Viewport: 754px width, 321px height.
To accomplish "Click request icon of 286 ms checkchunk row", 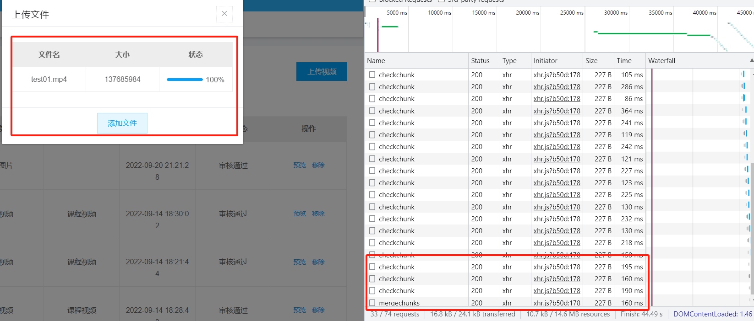I will (372, 86).
